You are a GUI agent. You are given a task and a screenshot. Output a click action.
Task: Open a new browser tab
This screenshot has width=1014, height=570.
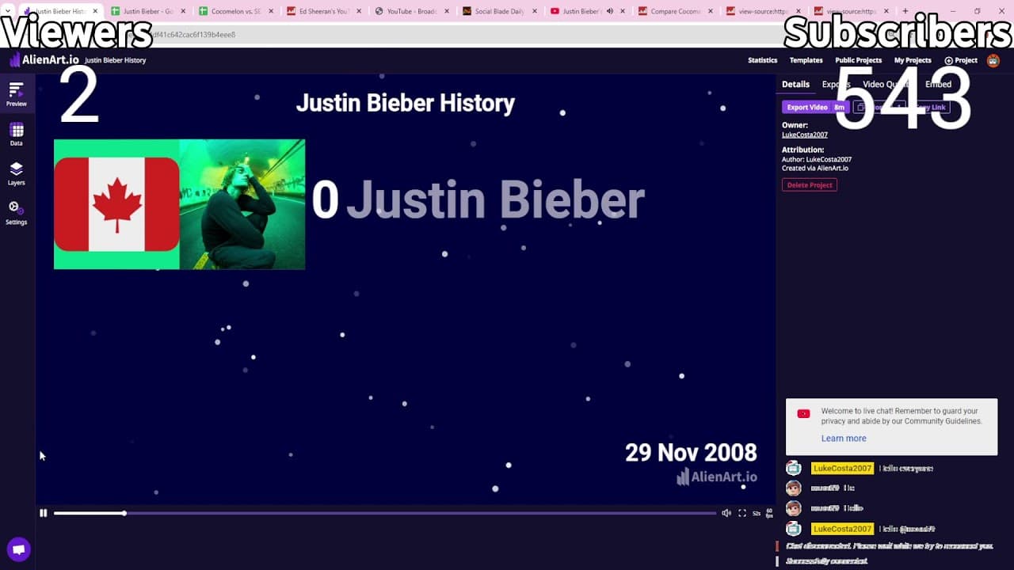[905, 11]
